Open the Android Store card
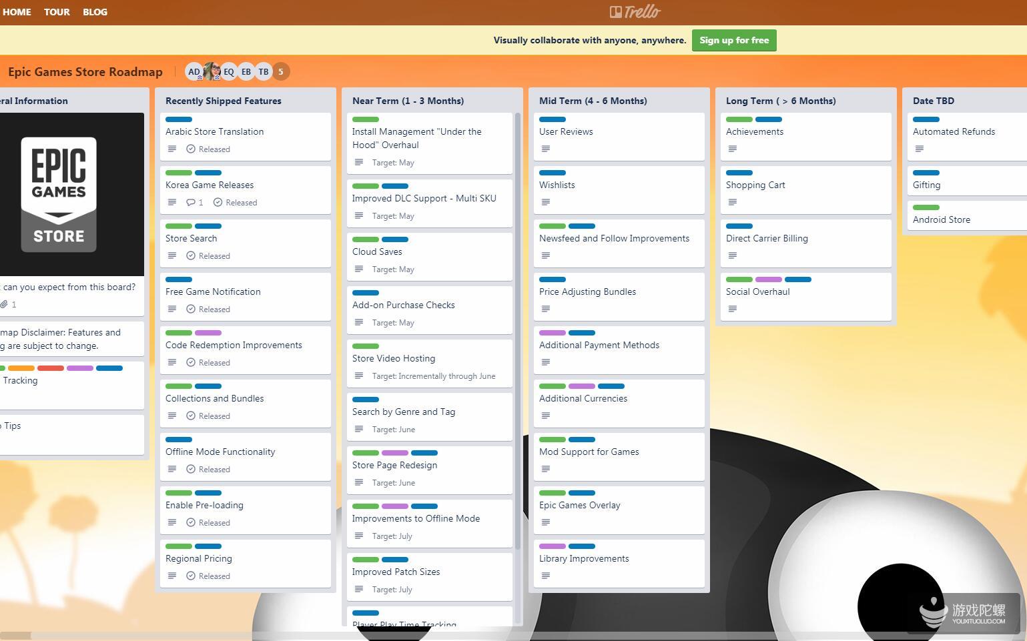The image size is (1027, 641). pyautogui.click(x=967, y=215)
